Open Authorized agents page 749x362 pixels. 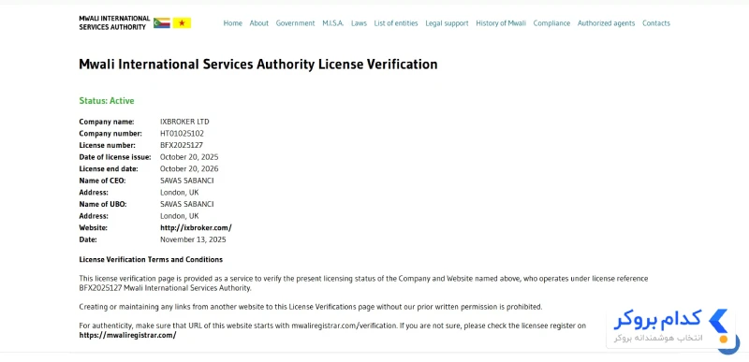(x=606, y=22)
